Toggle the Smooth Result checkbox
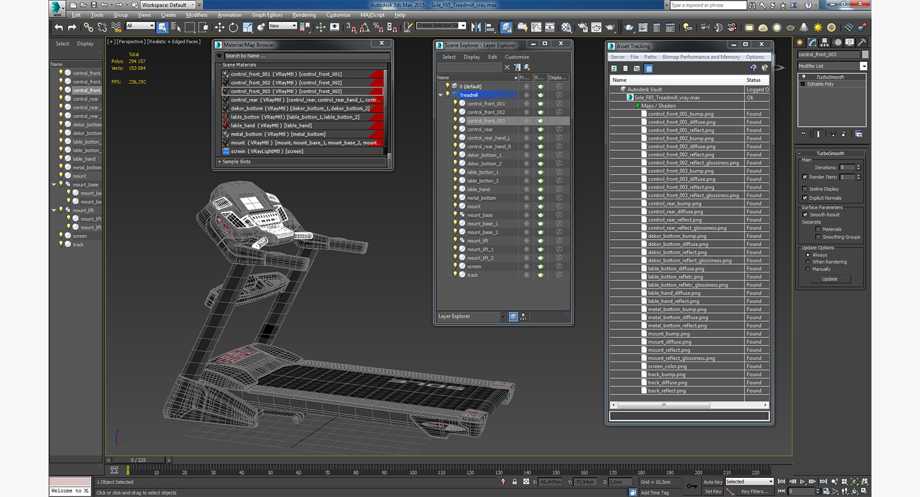Screen dimensions: 920x497 click(805, 214)
